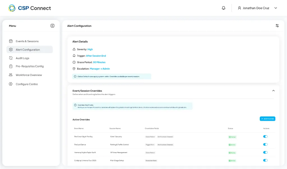Viewport: 287px width, 169px height.
Task: Click Grace Period tag in Gate 1 Security row
Action: (150, 137)
